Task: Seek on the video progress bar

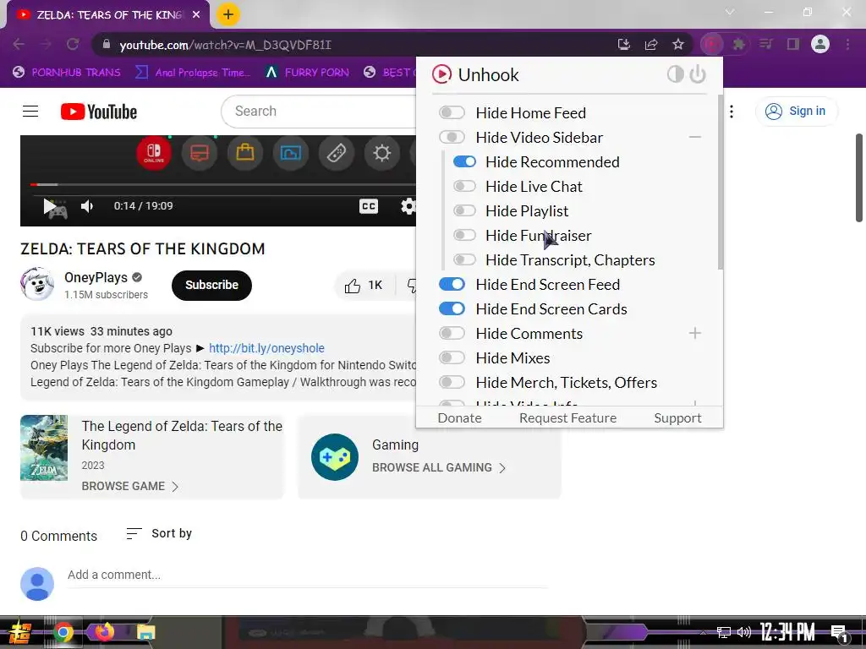Action: pyautogui.click(x=223, y=184)
